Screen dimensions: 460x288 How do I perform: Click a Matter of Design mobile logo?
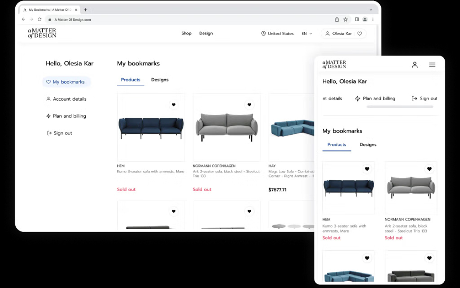pyautogui.click(x=334, y=65)
